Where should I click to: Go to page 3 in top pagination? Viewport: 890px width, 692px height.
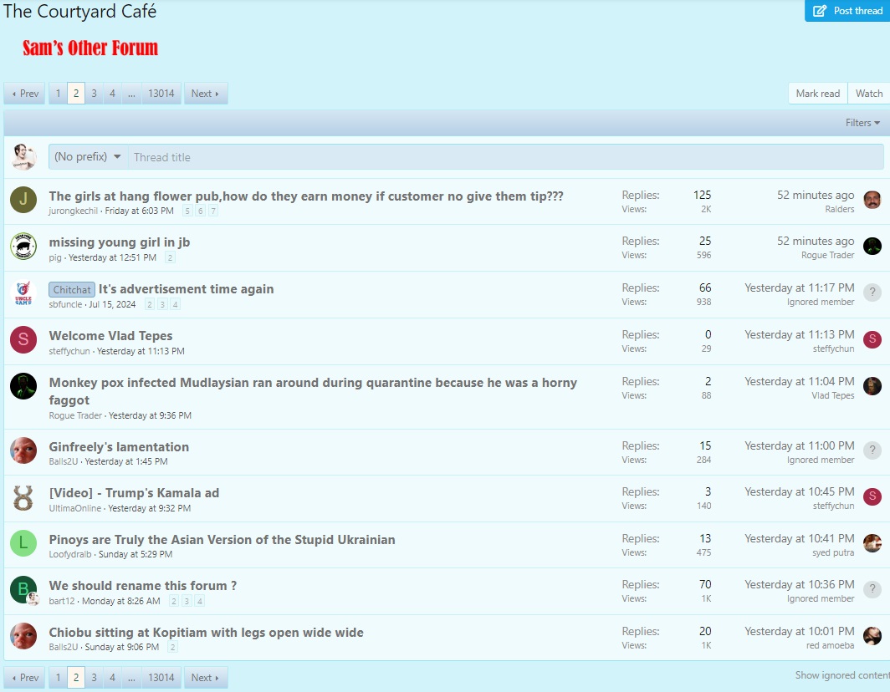pyautogui.click(x=94, y=94)
